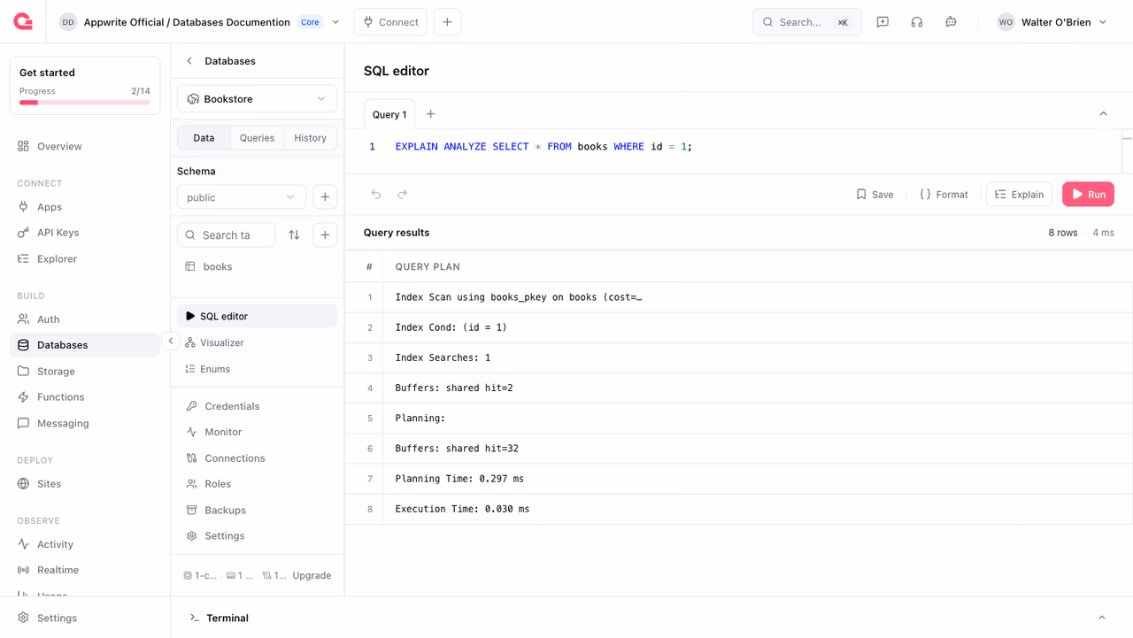Click into the SQL editor code line
This screenshot has height=638, width=1133.
click(543, 147)
